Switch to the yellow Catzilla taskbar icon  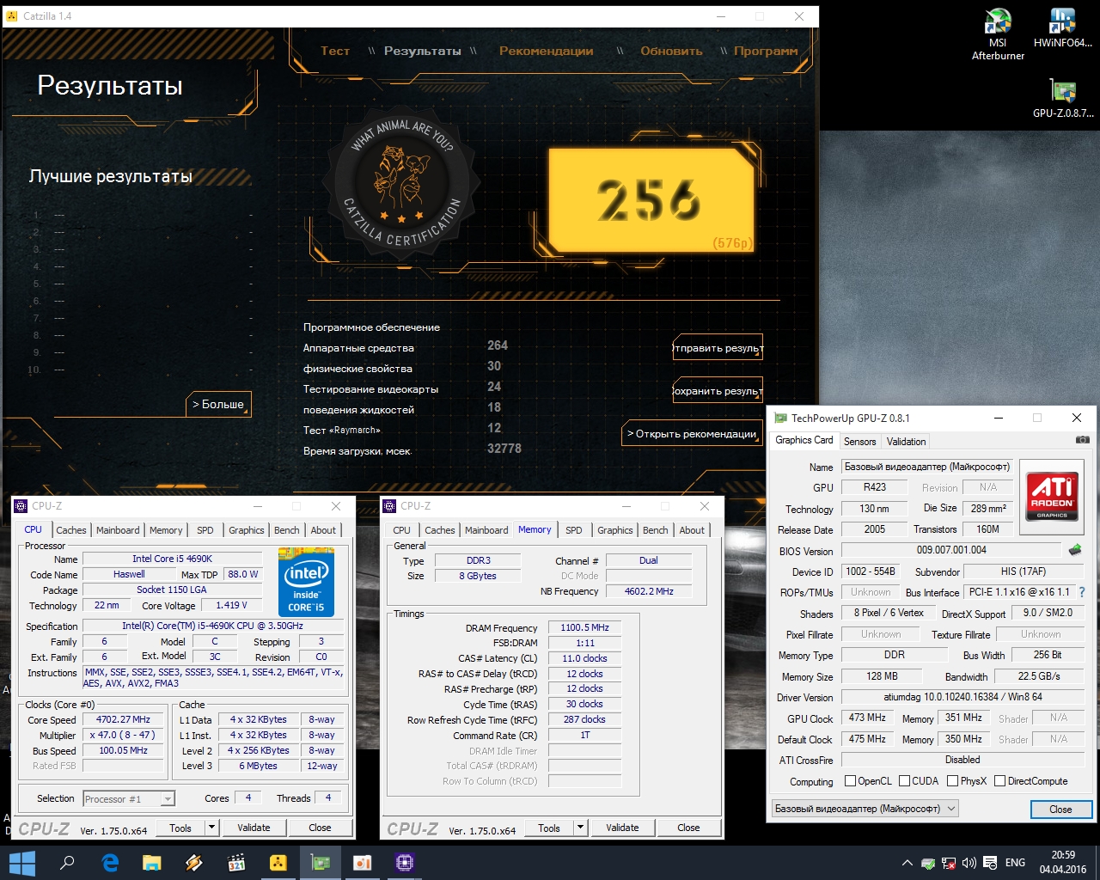coord(278,863)
